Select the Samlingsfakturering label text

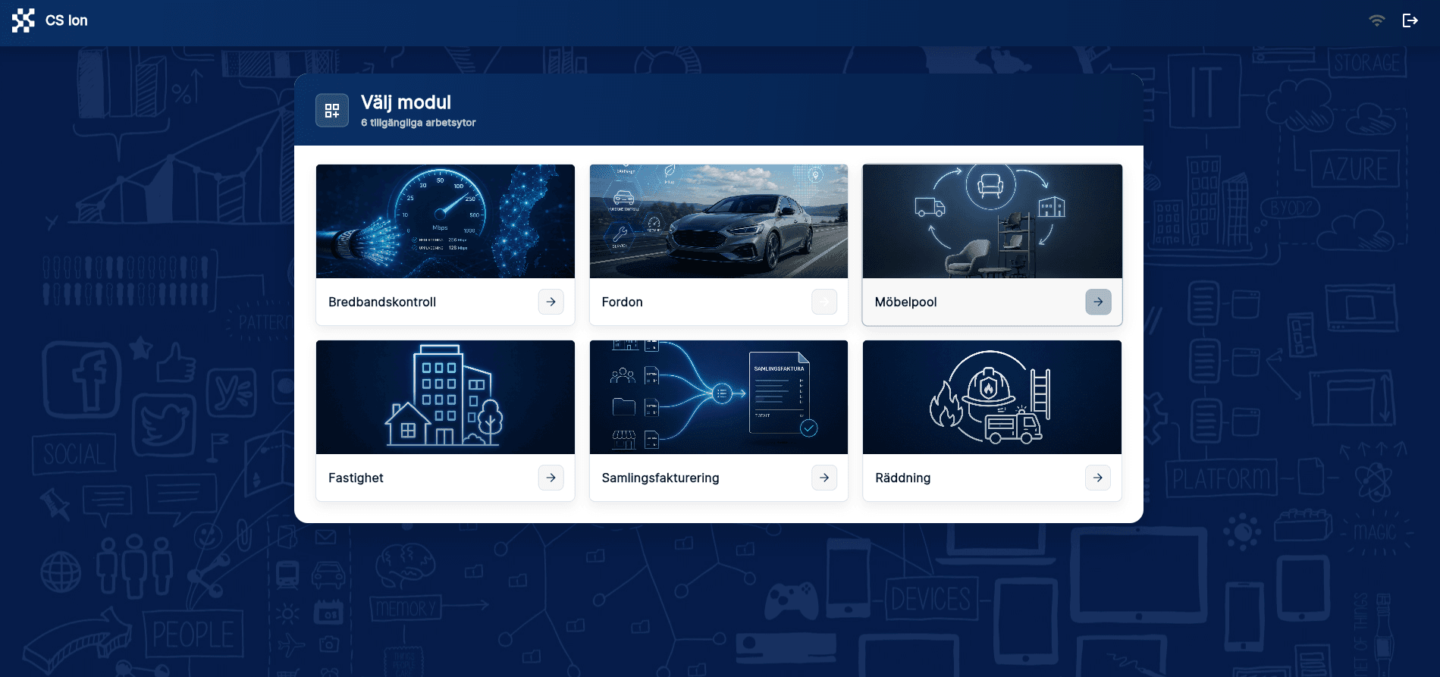[x=660, y=478]
